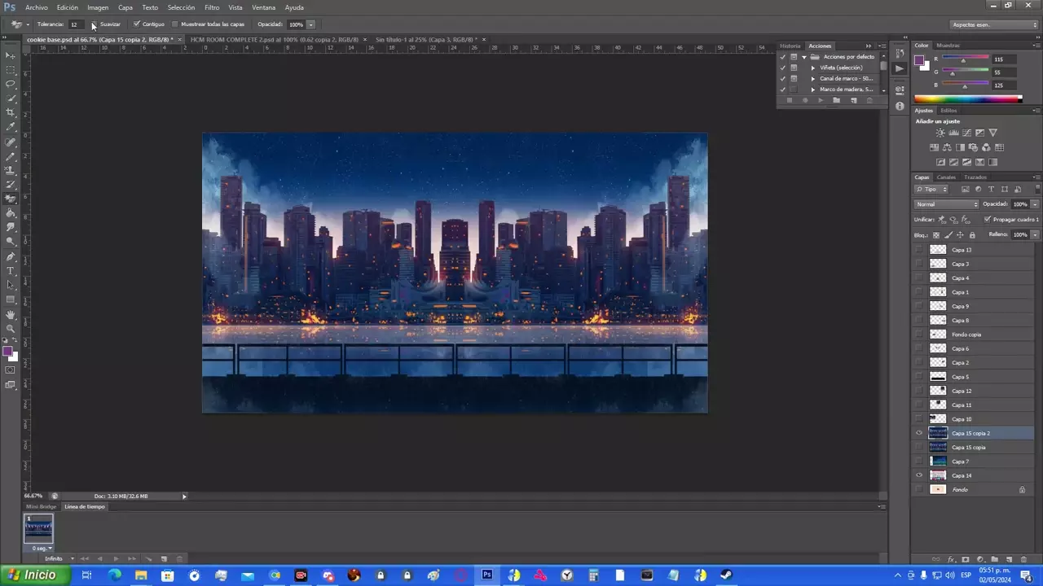Select the Move tool

pyautogui.click(x=11, y=55)
